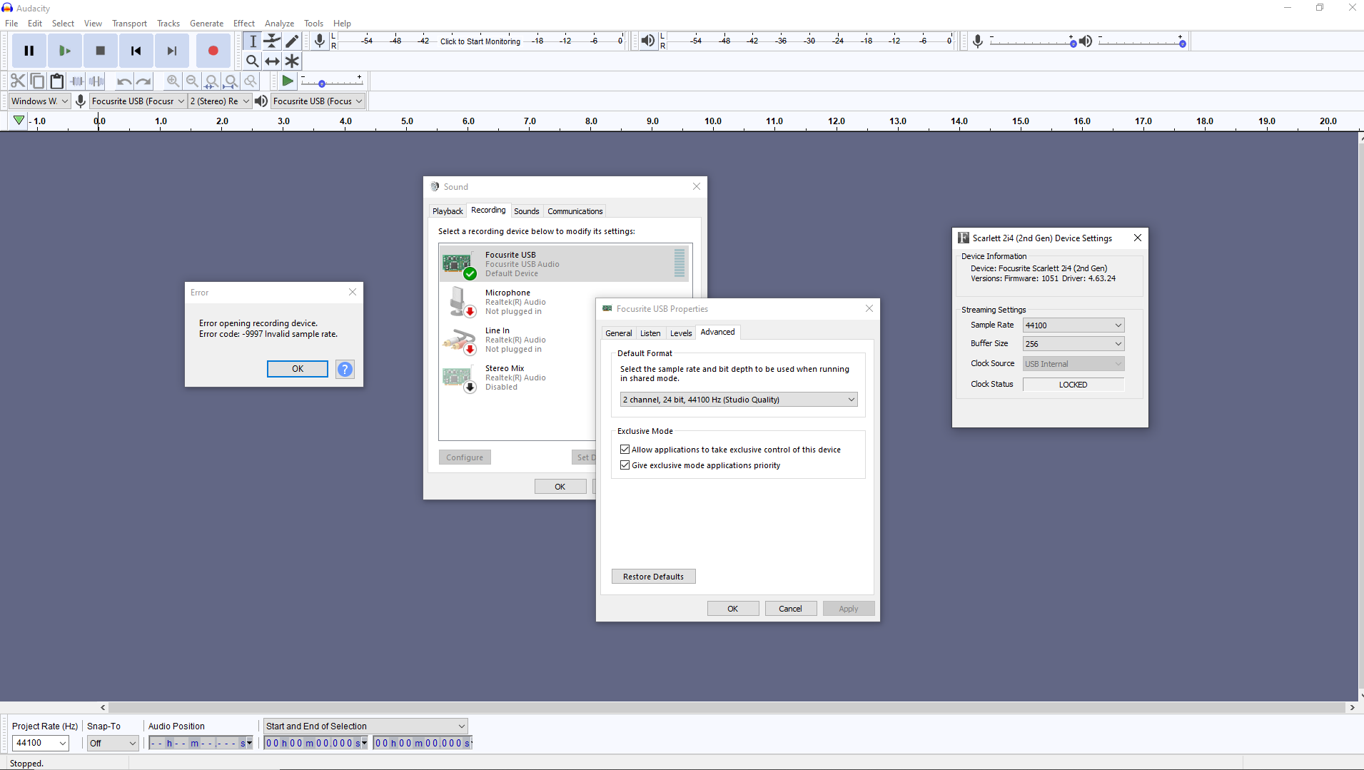Screen dimensions: 1364x770
Task: Adjust the recording volume slider
Action: point(1032,42)
